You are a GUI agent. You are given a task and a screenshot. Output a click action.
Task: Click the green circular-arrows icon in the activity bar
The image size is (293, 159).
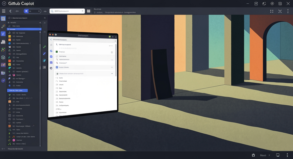[x=3, y=50]
